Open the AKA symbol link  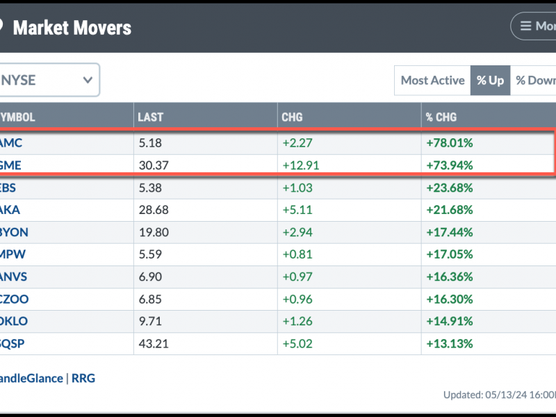10,210
